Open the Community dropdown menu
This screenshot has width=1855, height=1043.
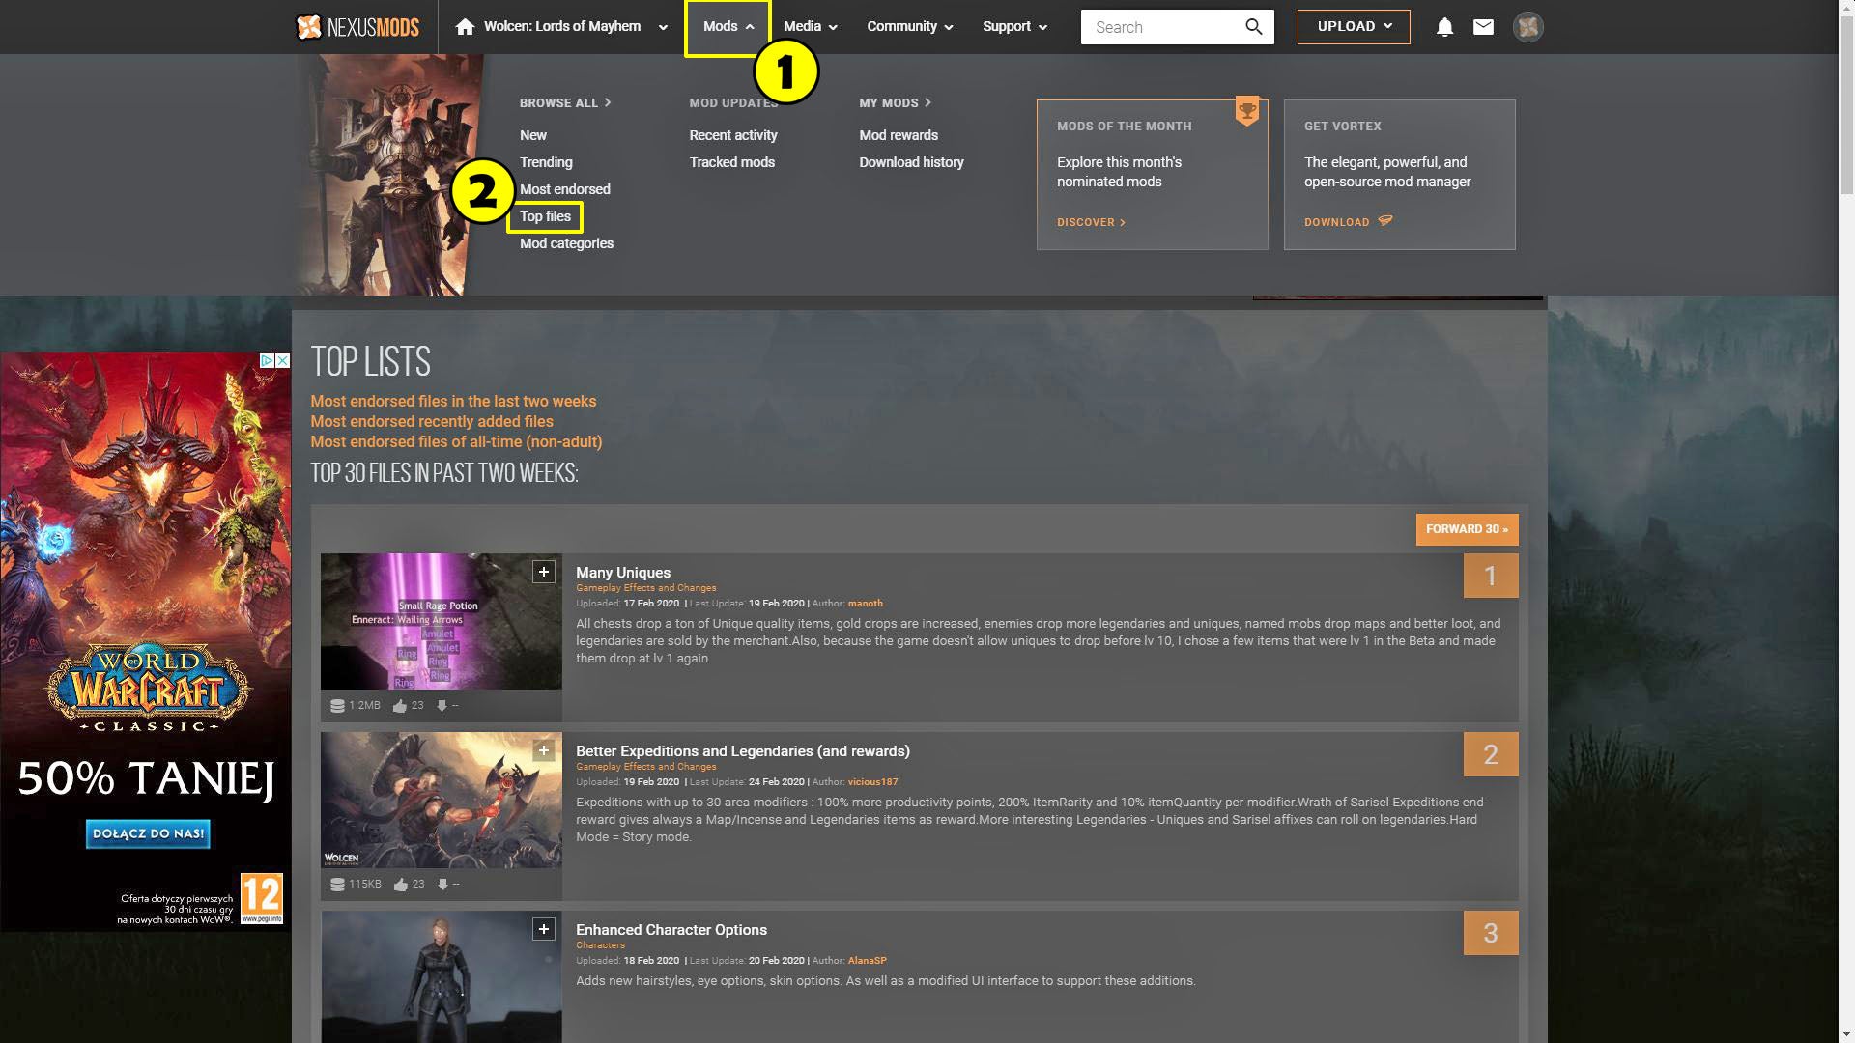[909, 27]
